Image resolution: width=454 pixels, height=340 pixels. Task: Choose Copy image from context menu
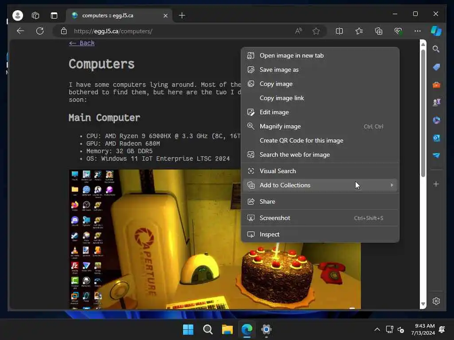click(320, 84)
